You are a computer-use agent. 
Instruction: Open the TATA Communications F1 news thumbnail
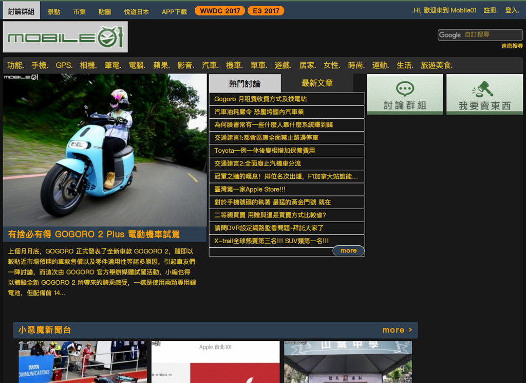click(x=83, y=362)
